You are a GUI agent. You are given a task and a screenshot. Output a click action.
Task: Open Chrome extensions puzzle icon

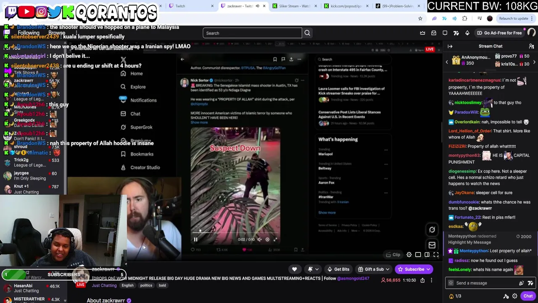click(x=464, y=19)
